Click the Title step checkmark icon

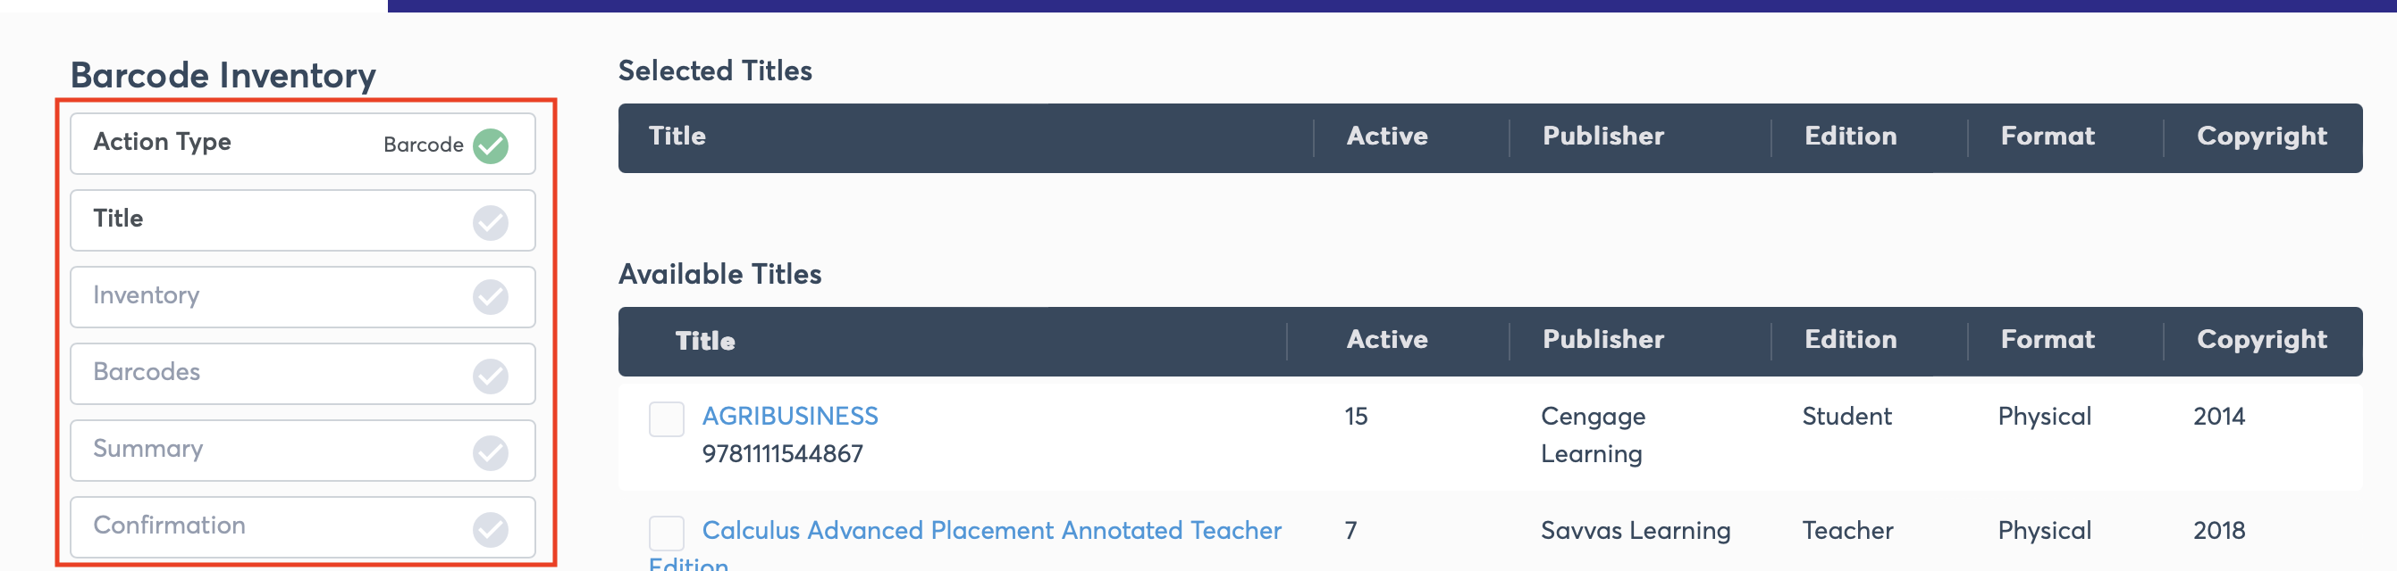click(491, 223)
